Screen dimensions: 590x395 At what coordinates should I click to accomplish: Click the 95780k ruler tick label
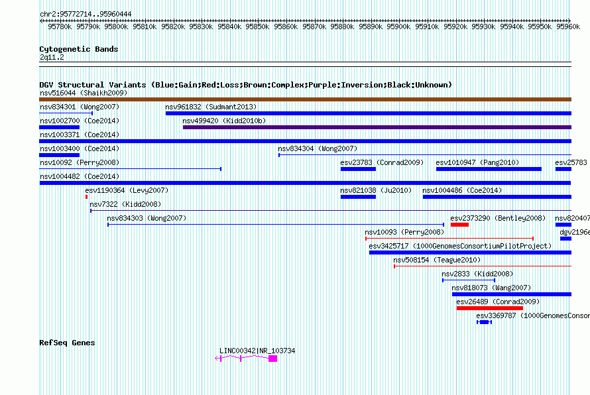60,27
